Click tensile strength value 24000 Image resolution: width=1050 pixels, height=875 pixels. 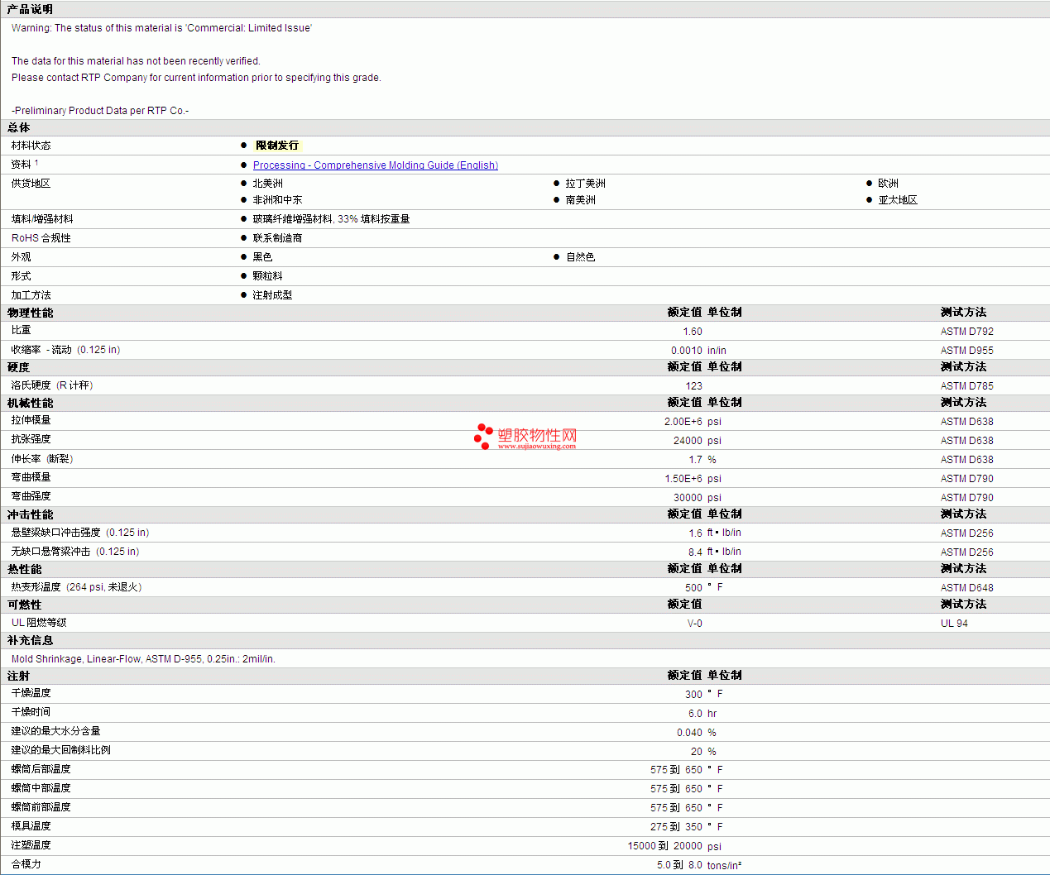point(688,441)
